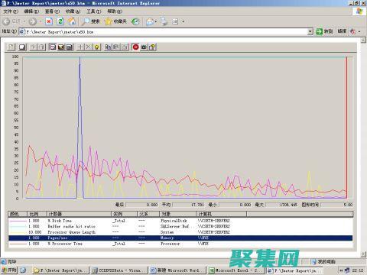Select the % Processor Time counter row
Image resolution: width=367 pixels, height=275 pixels.
click(180, 244)
